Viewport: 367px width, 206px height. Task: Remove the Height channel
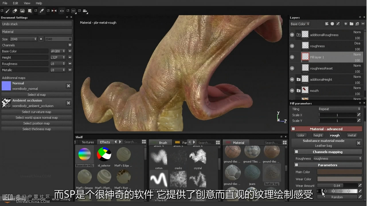point(70,58)
